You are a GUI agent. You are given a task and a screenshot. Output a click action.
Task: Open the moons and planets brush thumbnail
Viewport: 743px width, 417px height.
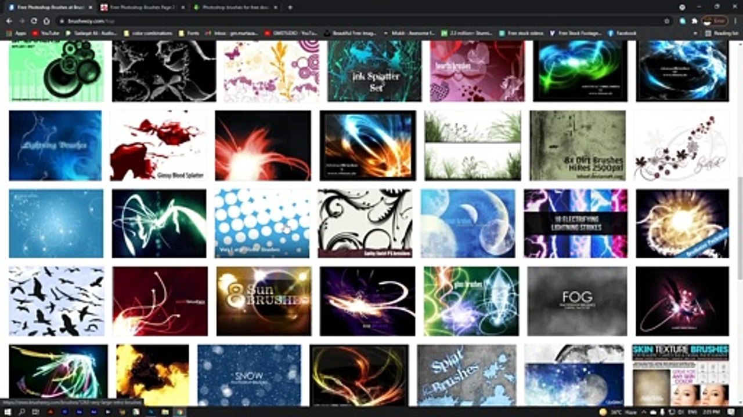[x=468, y=224]
